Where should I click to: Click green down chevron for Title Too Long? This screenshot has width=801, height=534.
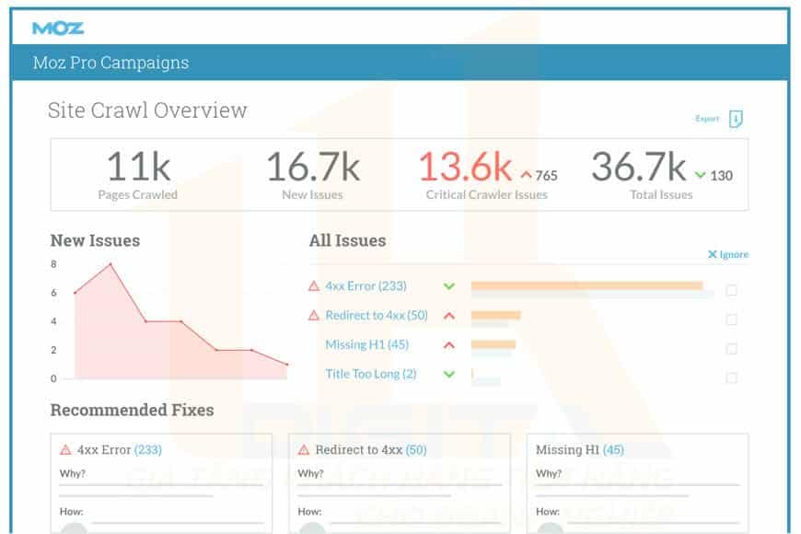449,374
